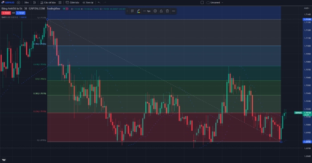Image resolution: width=312 pixels, height=163 pixels.
Task: Open the chart type candles icon
Action: coord(35,3)
